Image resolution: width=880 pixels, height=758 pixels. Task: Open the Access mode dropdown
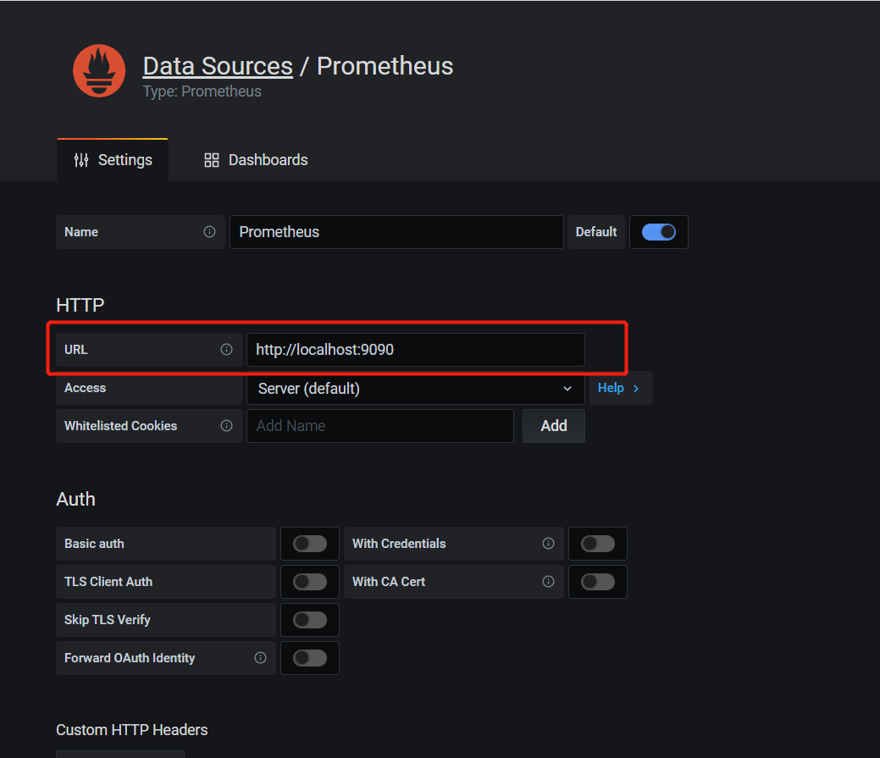415,388
